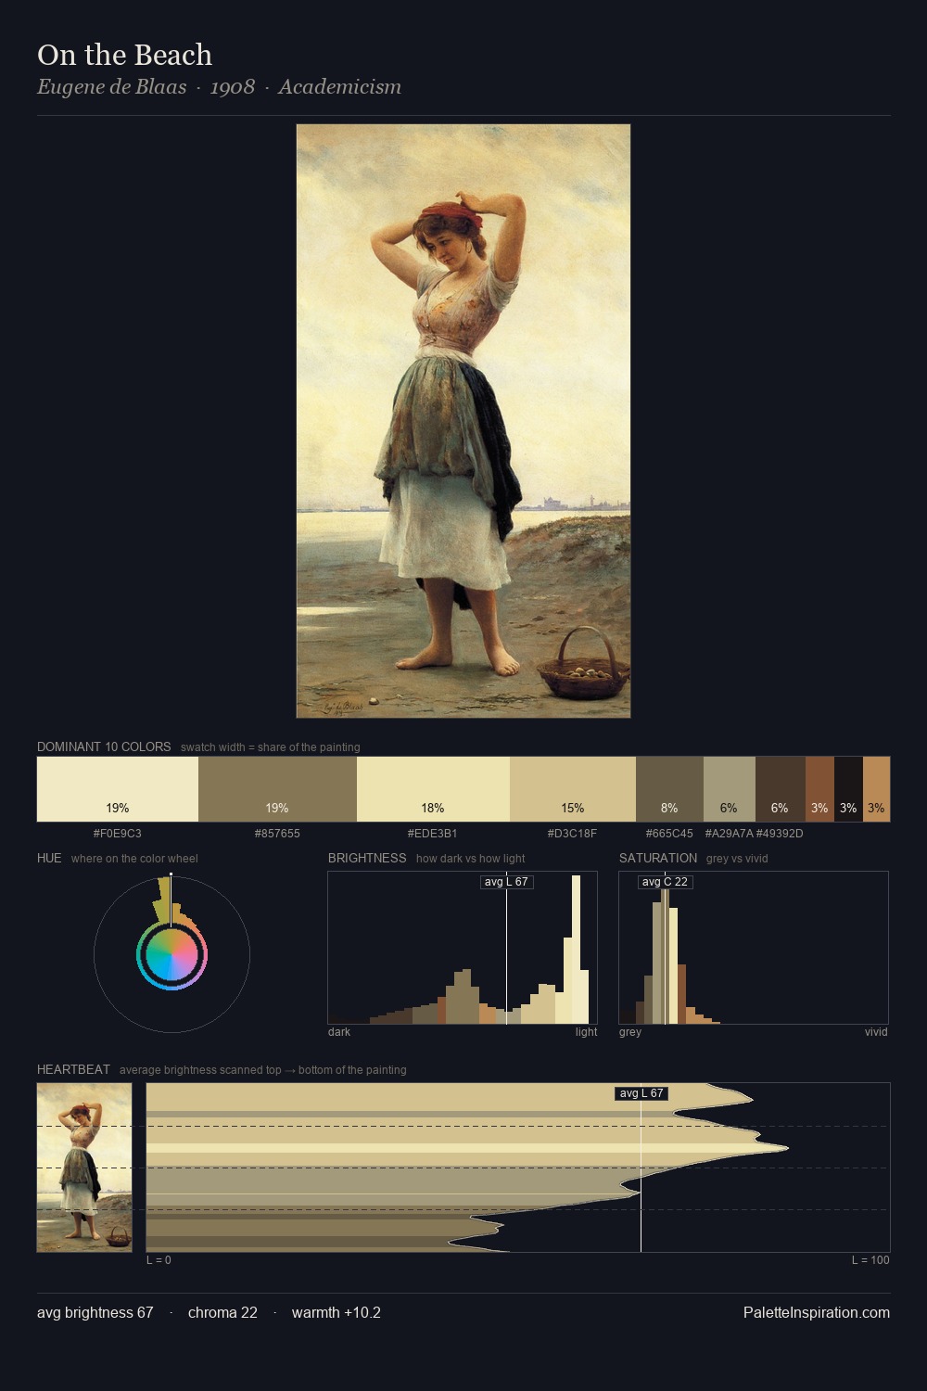Click the 'avg brightness 67' footer stat
927x1391 pixels.
[x=95, y=1312]
